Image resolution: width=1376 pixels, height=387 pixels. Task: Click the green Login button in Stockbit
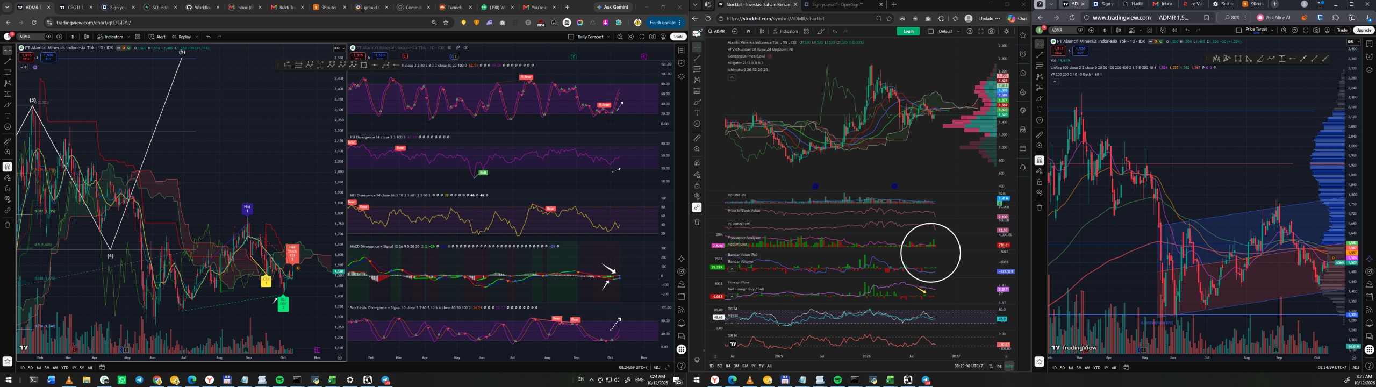908,31
